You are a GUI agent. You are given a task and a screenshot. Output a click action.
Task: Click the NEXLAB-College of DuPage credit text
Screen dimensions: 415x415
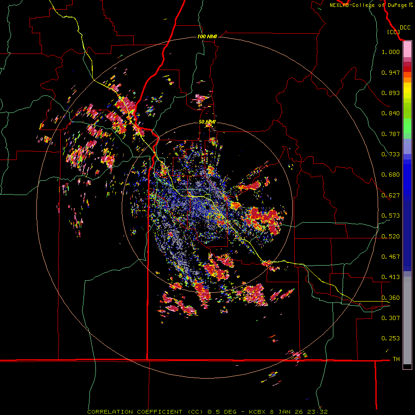click(x=371, y=5)
